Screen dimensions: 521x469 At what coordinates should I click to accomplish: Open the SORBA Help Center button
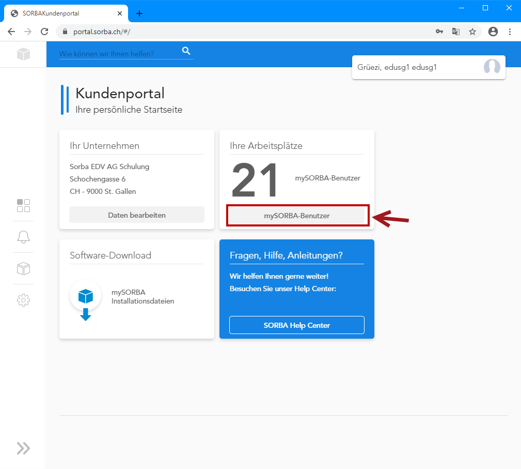pos(297,325)
